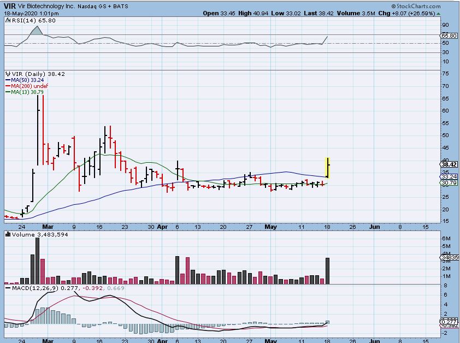
Task: Click the 38.42 last price tag on right axis
Action: [x=449, y=164]
